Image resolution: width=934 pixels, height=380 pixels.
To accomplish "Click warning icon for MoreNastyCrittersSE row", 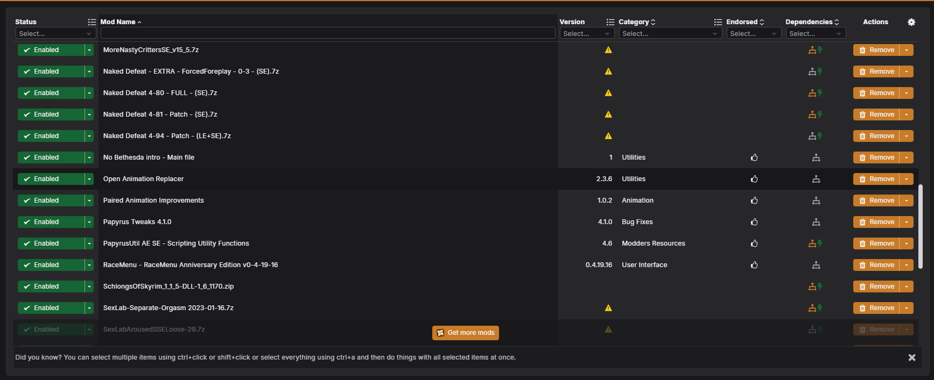I will point(608,50).
